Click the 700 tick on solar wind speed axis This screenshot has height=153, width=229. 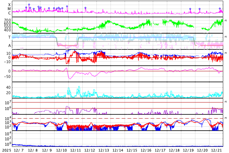point(7,20)
